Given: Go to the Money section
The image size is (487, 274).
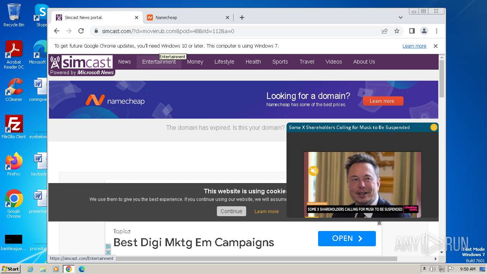Looking at the screenshot, I should click(x=195, y=62).
